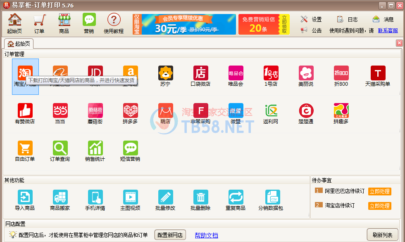Launch 批量删除 batch delete

201,200
